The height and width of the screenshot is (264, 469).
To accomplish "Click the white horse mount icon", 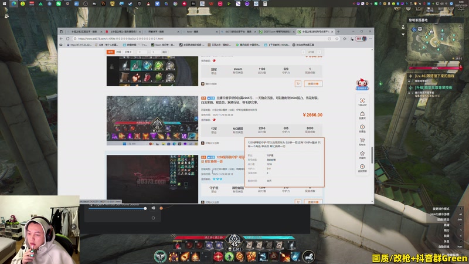I will [308, 256].
